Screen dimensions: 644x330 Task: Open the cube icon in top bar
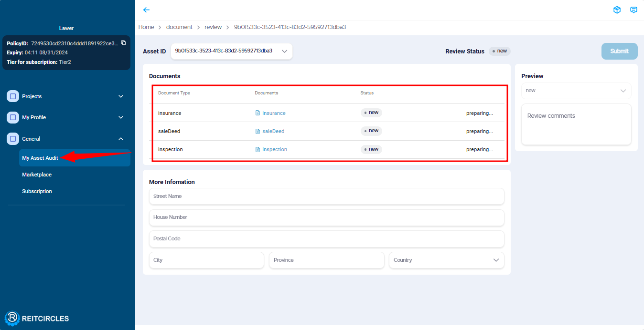617,10
